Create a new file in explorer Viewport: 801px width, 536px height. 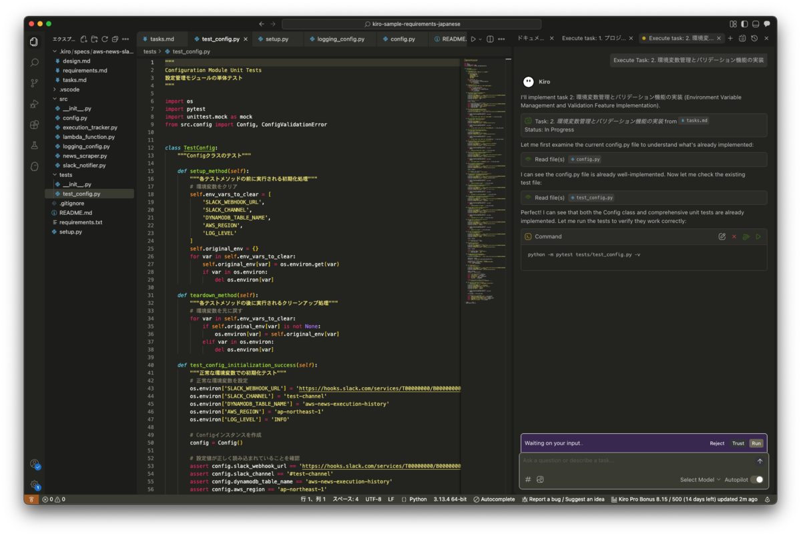pyautogui.click(x=84, y=39)
